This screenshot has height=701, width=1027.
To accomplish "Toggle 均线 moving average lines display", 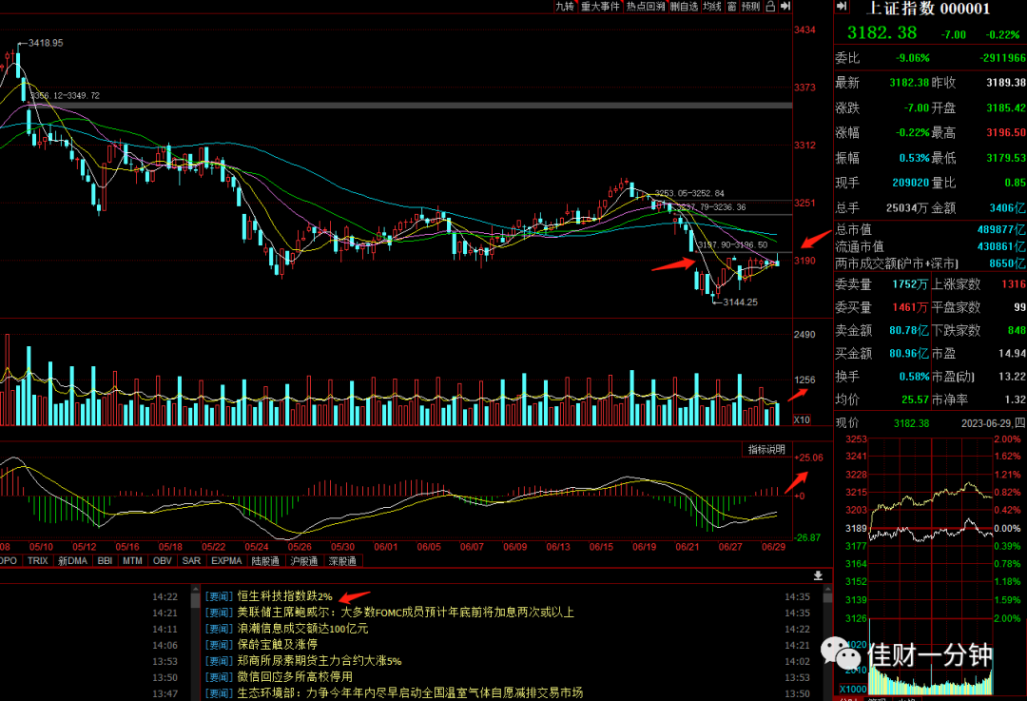I will [712, 7].
